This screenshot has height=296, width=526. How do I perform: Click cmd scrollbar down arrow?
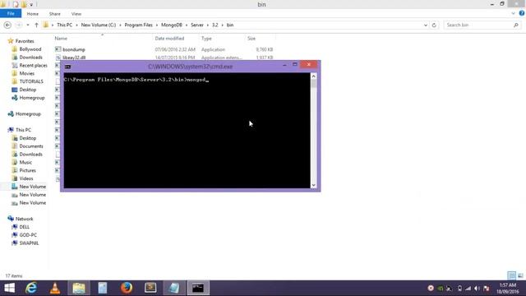pos(314,185)
